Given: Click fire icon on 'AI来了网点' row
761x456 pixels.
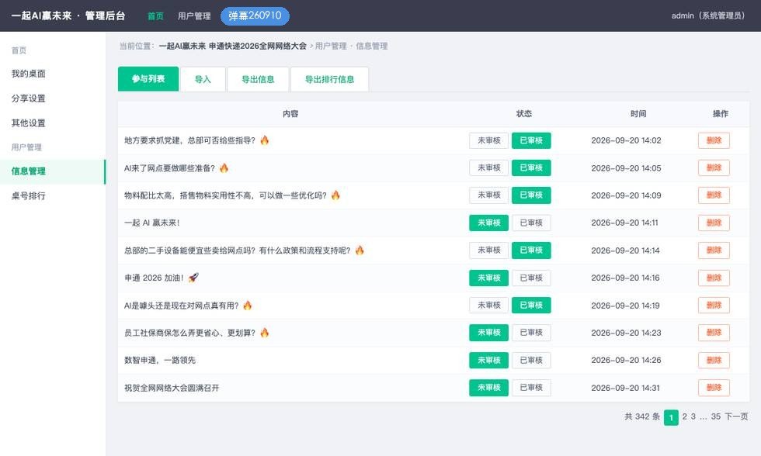Looking at the screenshot, I should click(224, 168).
